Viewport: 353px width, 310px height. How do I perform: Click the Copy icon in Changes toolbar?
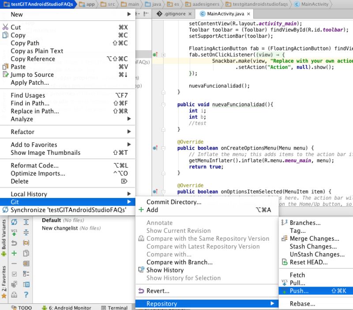coord(26,253)
